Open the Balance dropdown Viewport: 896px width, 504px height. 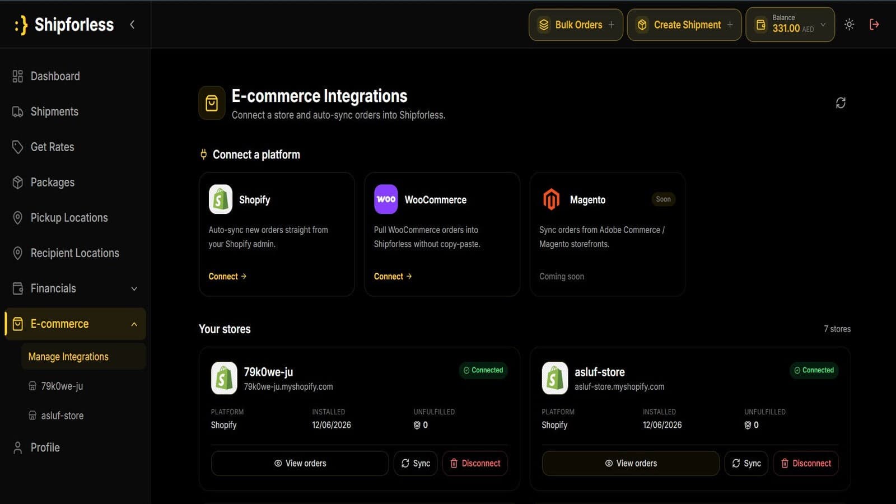790,25
